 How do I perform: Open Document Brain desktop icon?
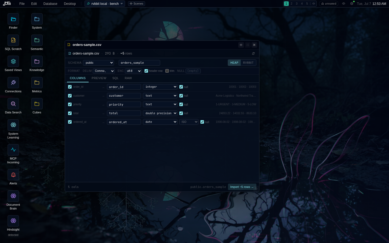point(13,196)
